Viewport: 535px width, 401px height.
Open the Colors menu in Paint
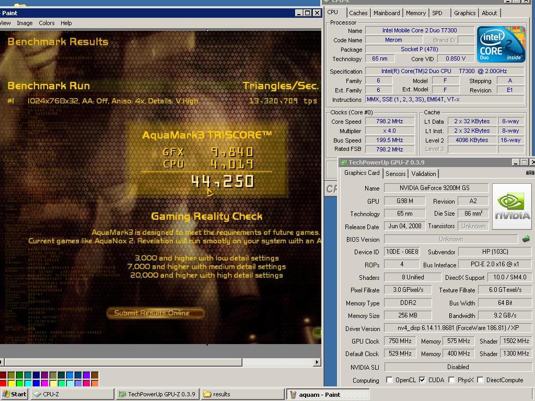pos(46,23)
